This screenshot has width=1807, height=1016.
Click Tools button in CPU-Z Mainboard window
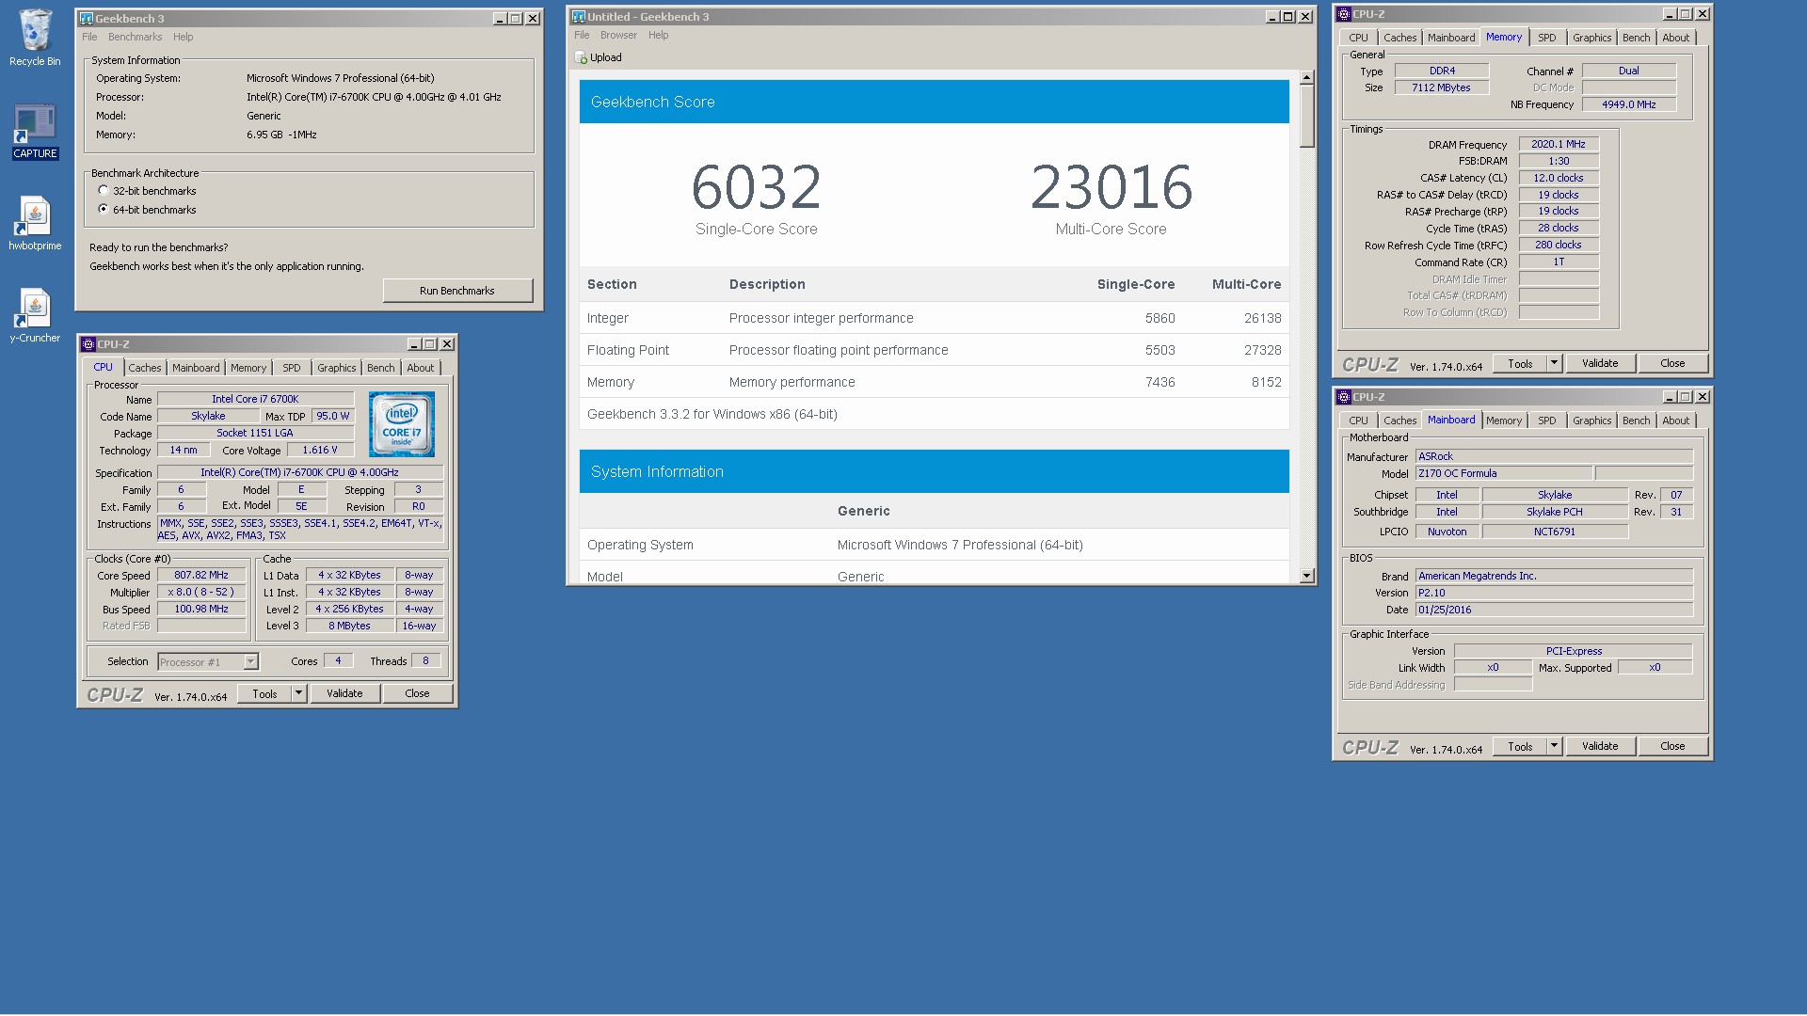tap(1520, 746)
